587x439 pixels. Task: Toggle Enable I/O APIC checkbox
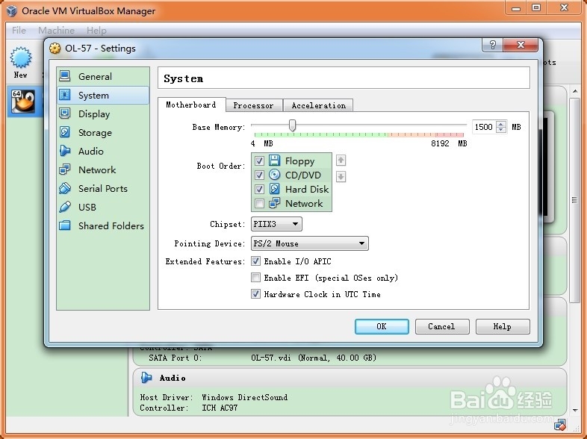(255, 261)
